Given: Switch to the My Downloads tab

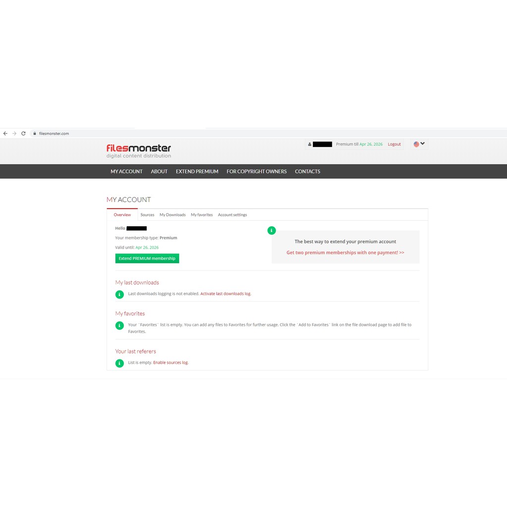Looking at the screenshot, I should pyautogui.click(x=172, y=215).
